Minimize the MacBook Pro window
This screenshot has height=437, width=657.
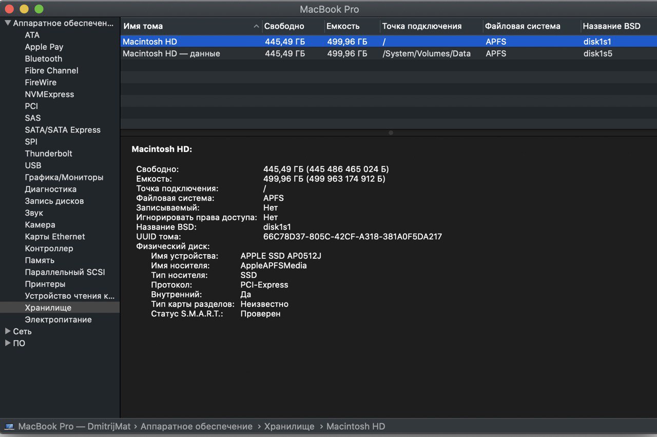24,9
